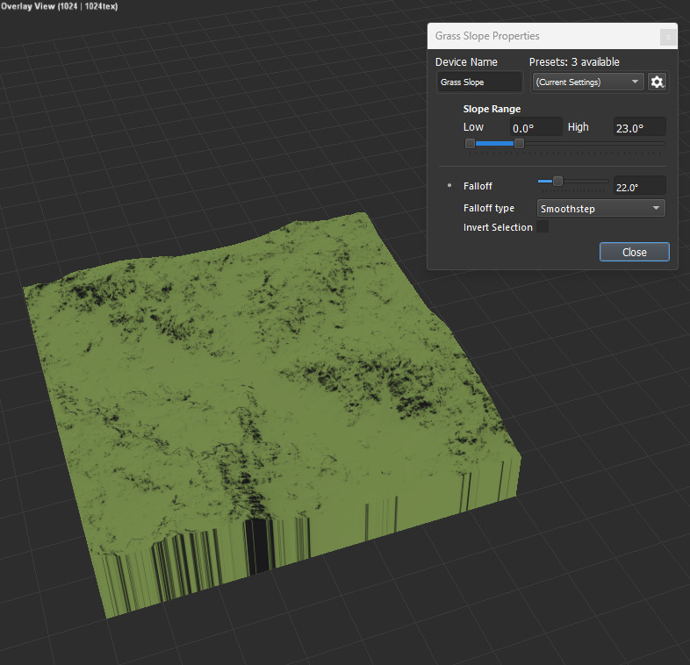The image size is (690, 665).
Task: Click the High slope value field 23.0°
Action: 639,128
